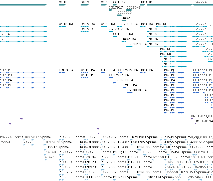The height and width of the screenshot is (181, 213).
Task: Select the Osi18-RA transcript label
Action: [x=66, y=24]
